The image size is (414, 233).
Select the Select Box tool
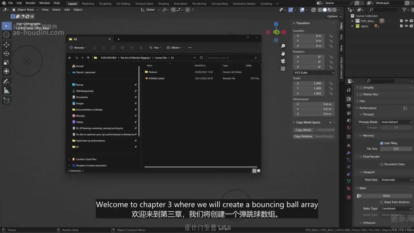(6, 26)
